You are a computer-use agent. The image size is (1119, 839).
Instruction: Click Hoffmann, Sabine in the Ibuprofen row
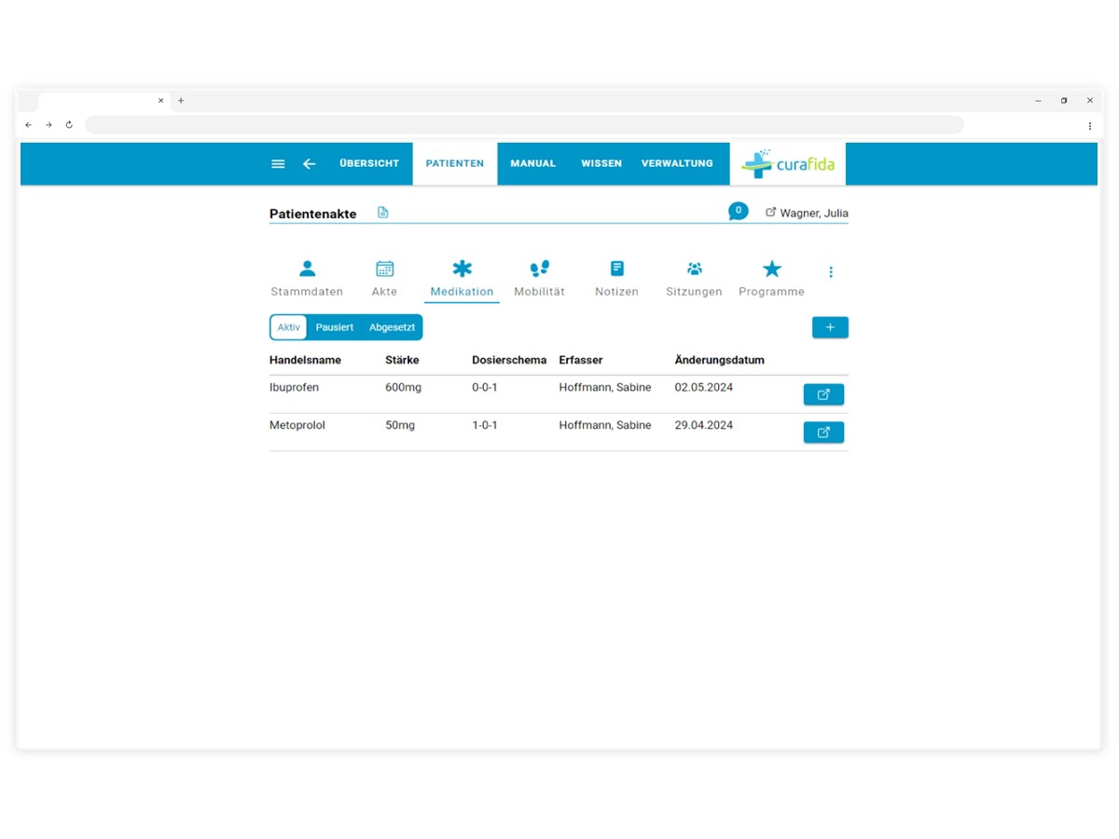pyautogui.click(x=605, y=388)
